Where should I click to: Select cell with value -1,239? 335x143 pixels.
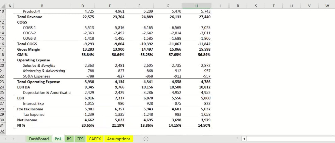pyautogui.click(x=83, y=115)
